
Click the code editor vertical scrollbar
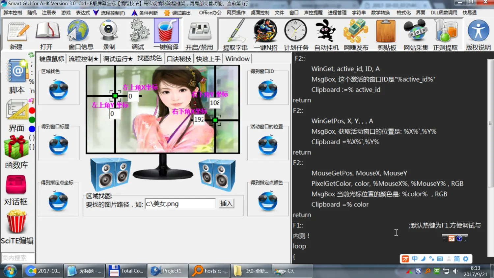pos(490,124)
